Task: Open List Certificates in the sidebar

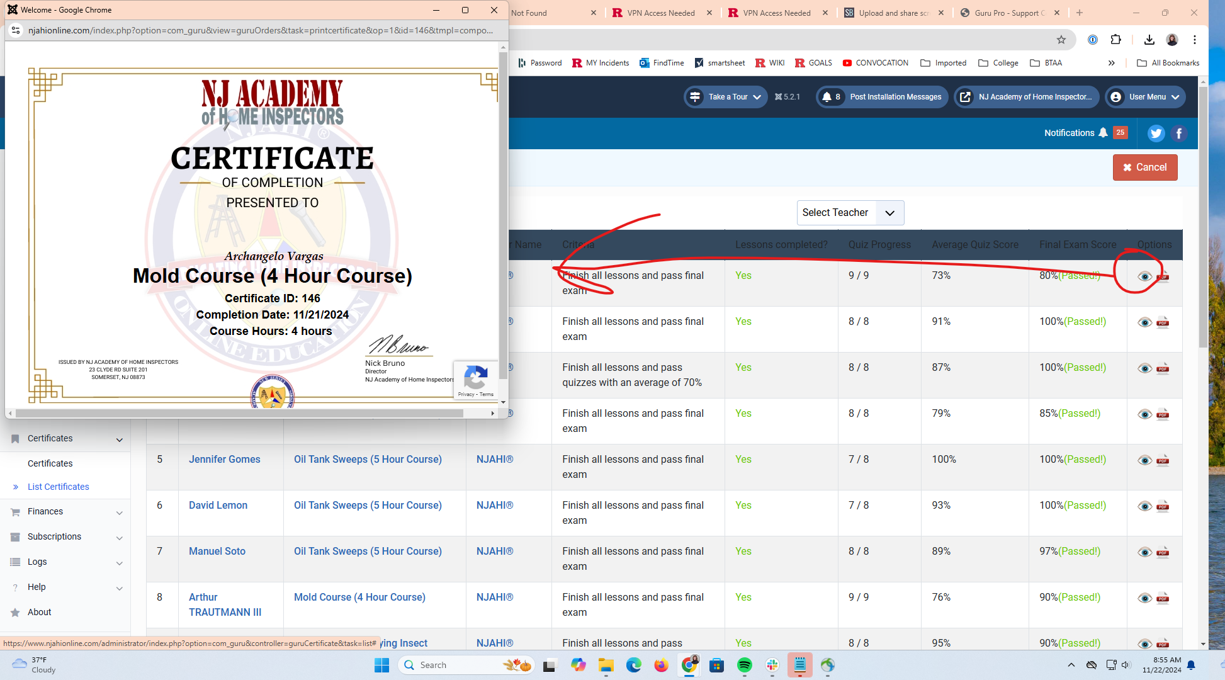Action: point(58,487)
